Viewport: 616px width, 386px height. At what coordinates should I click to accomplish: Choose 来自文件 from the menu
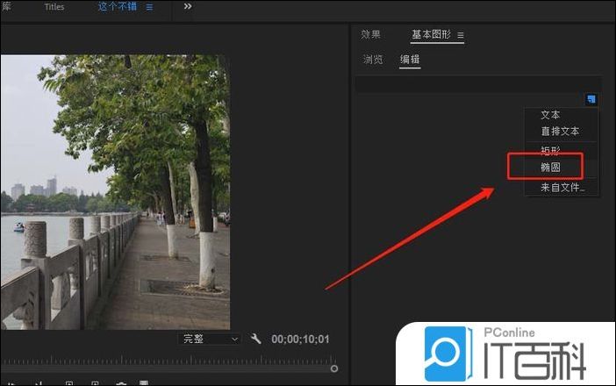562,188
